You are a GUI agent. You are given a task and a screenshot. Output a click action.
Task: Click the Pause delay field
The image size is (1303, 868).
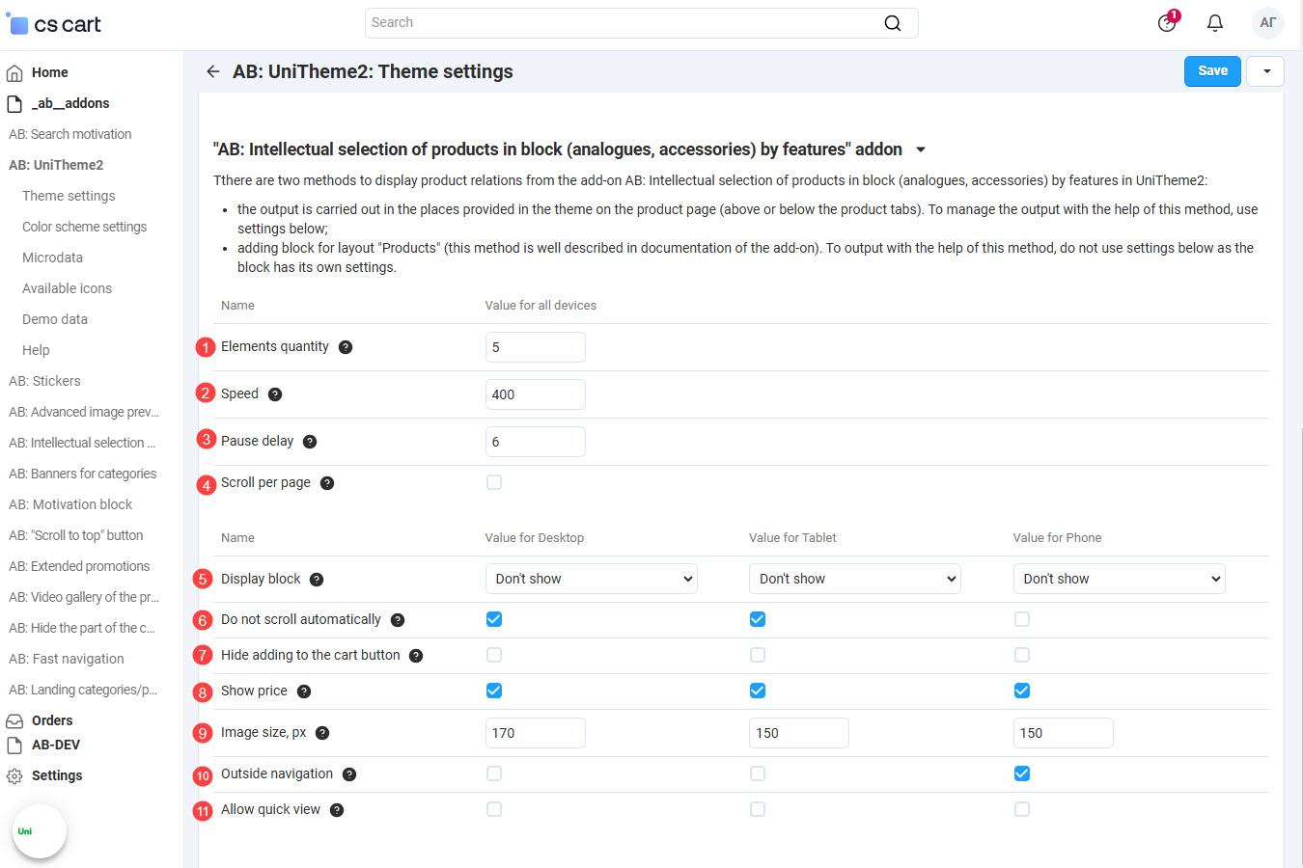(536, 442)
